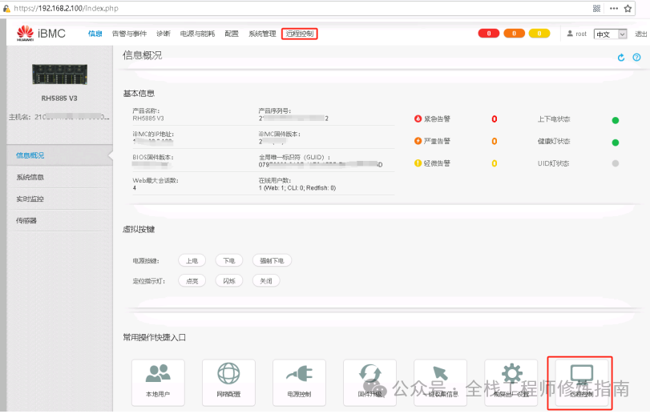The width and height of the screenshot is (650, 414).
Task: Select 系统信息 in the left sidebar
Action: point(30,177)
